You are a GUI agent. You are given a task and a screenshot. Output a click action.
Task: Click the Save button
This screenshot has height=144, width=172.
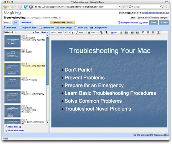[133, 18]
